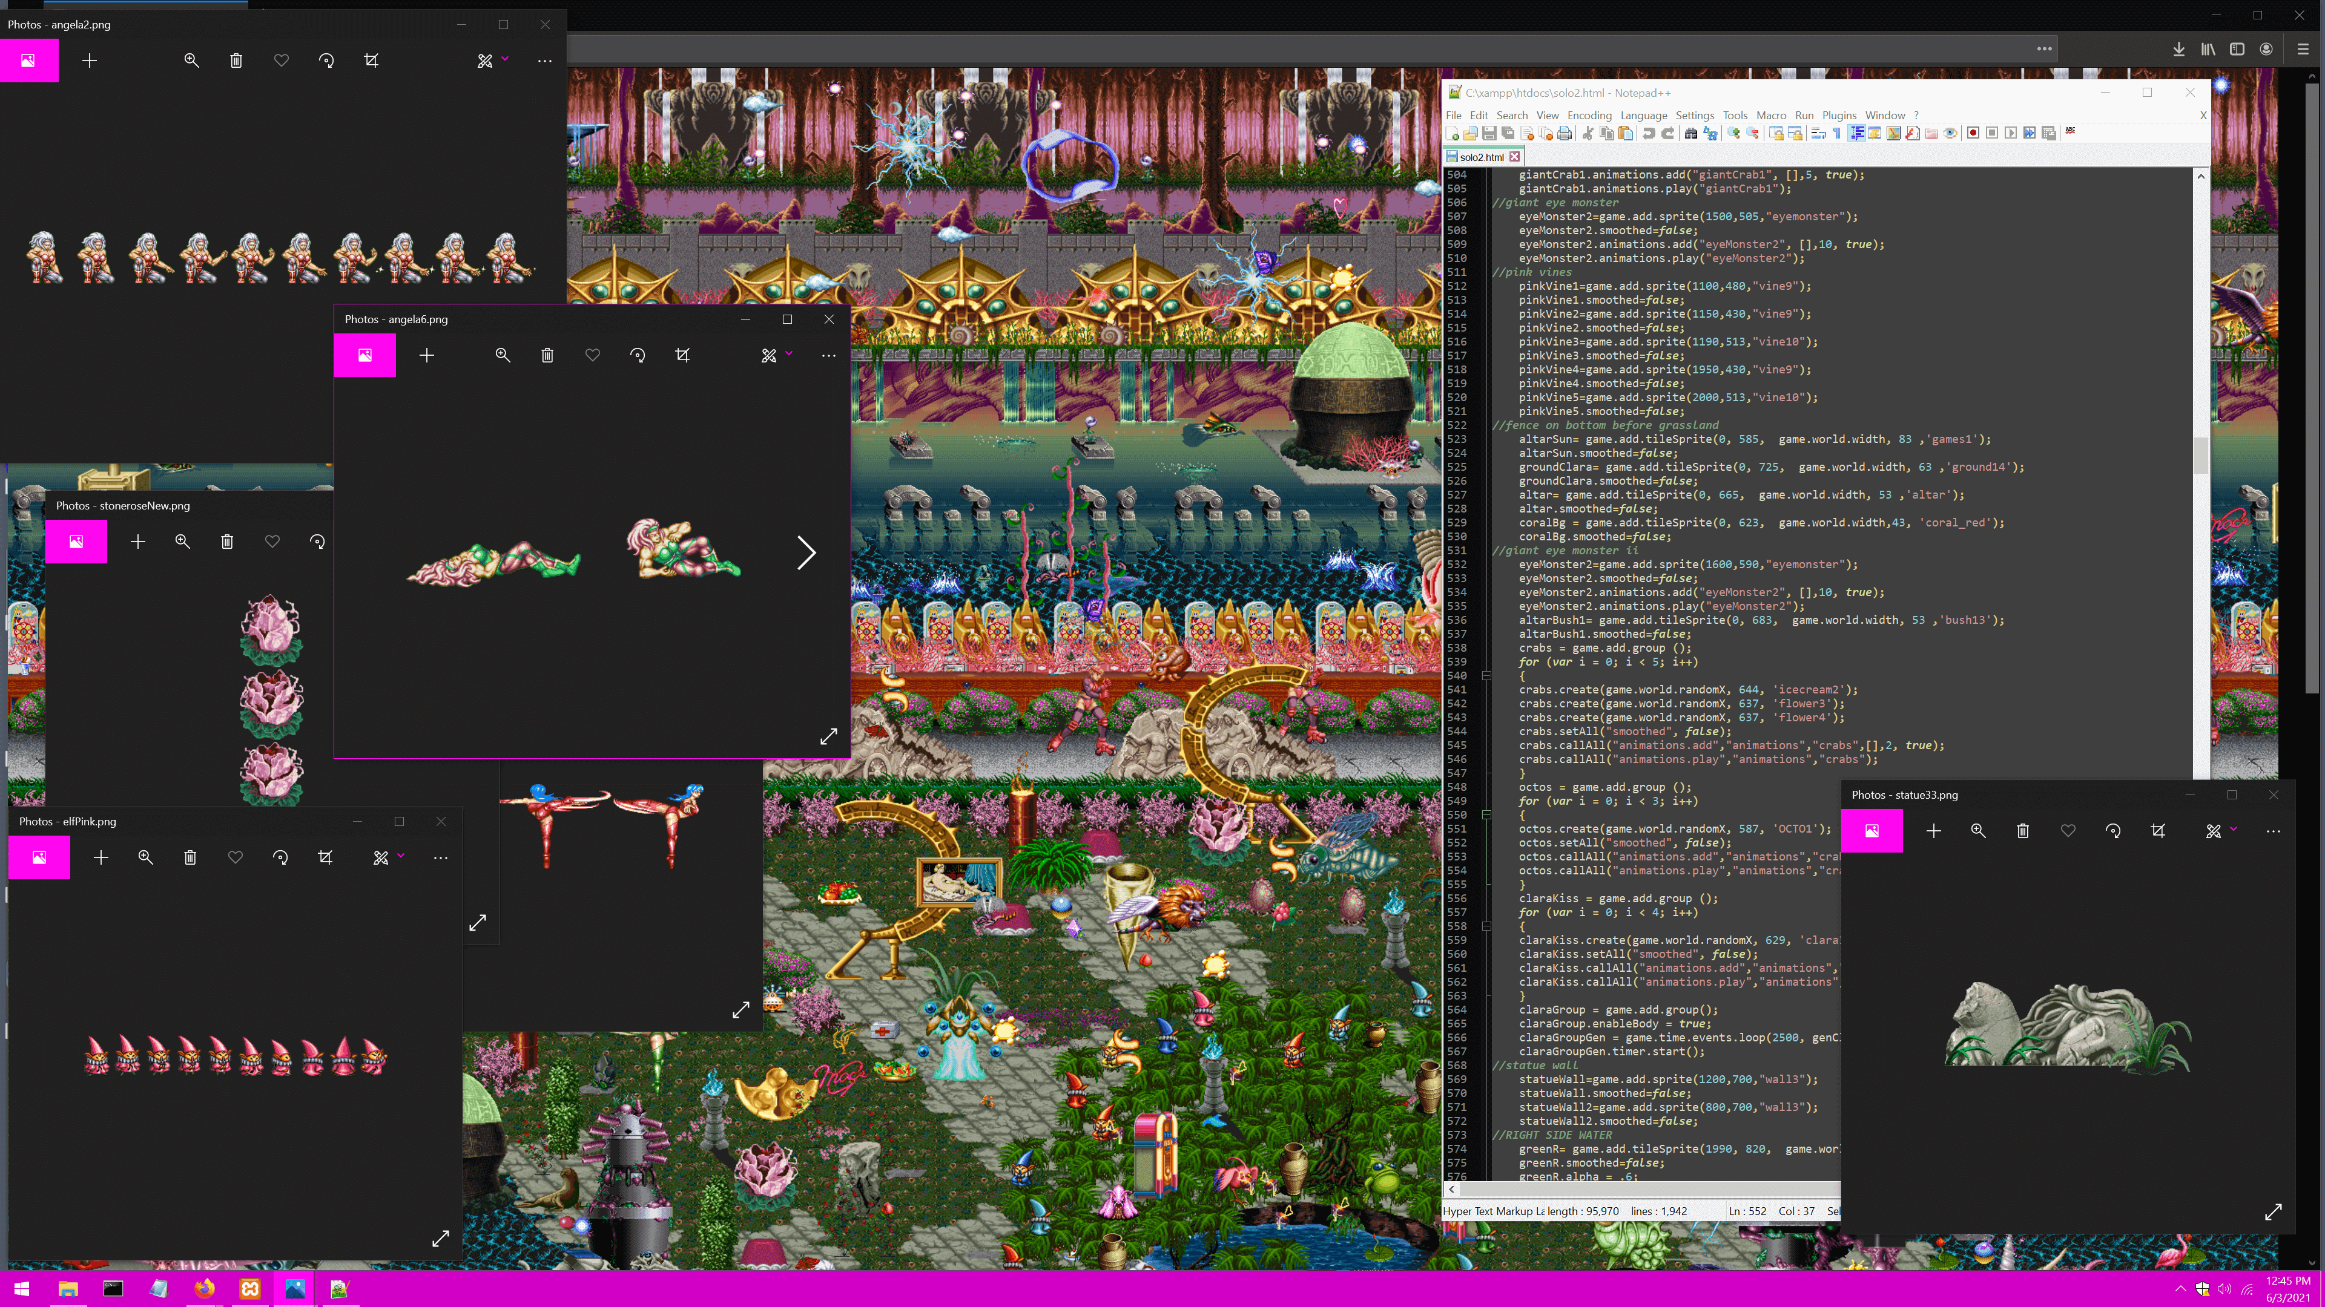
Task: Toggle the highlighted Indent Guide button
Action: click(x=1856, y=134)
